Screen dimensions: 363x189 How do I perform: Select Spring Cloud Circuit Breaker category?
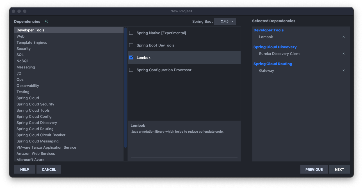pyautogui.click(x=69, y=135)
